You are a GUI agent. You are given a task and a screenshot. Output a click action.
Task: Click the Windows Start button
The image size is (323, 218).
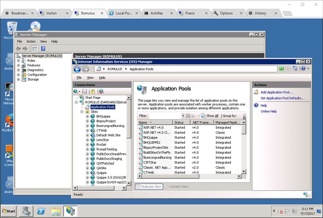tap(9, 211)
